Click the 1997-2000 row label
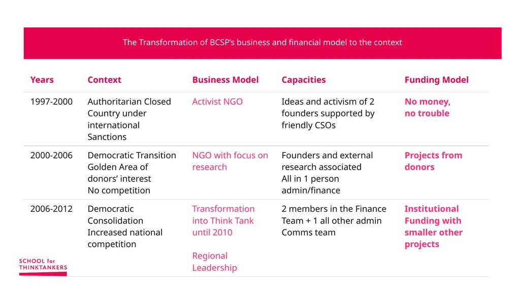Screen dimensions: 520x292 51,102
